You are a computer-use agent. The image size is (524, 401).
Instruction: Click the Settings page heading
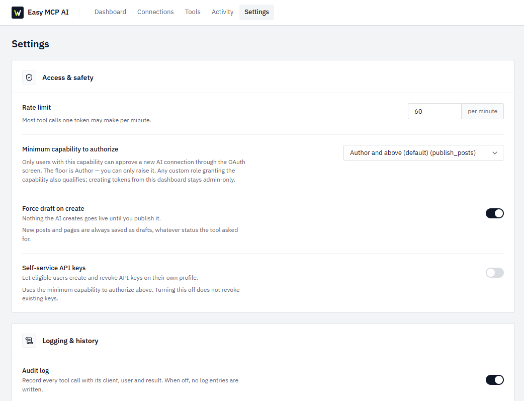tap(30, 44)
